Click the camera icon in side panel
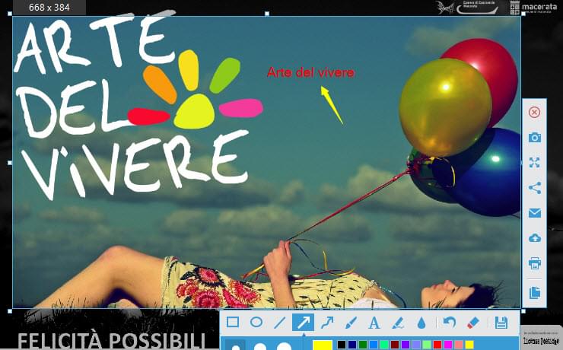This screenshot has width=563, height=350. pyautogui.click(x=534, y=138)
